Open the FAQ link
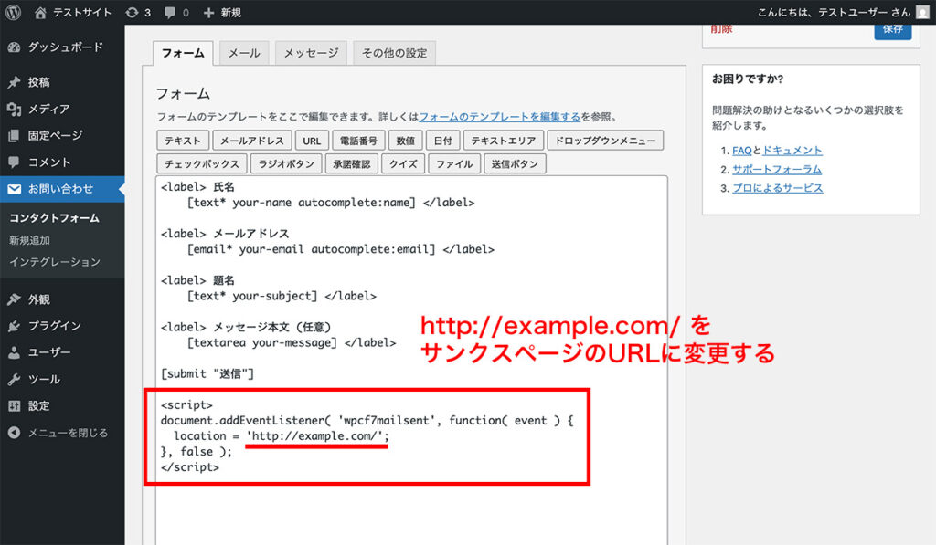Image resolution: width=936 pixels, height=545 pixels. pos(742,151)
